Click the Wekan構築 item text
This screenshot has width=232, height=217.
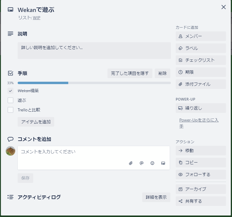click(x=28, y=91)
